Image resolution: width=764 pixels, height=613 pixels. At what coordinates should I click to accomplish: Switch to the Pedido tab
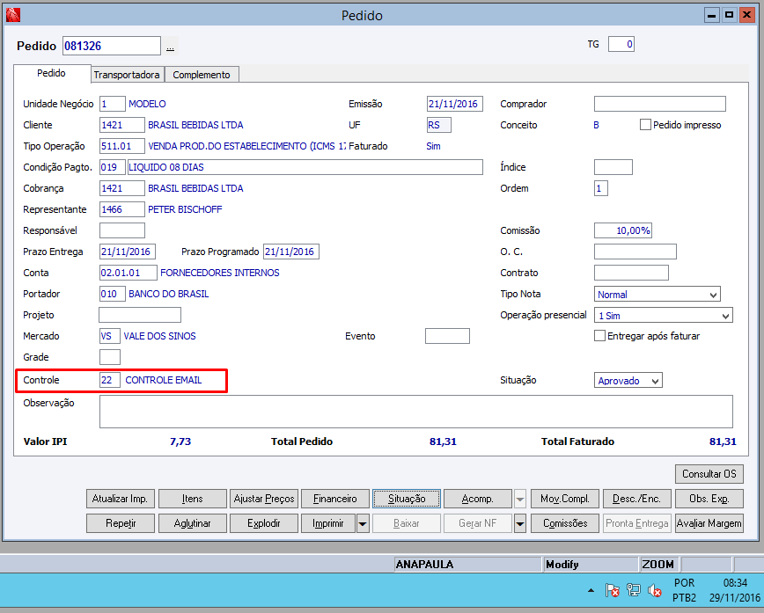52,73
